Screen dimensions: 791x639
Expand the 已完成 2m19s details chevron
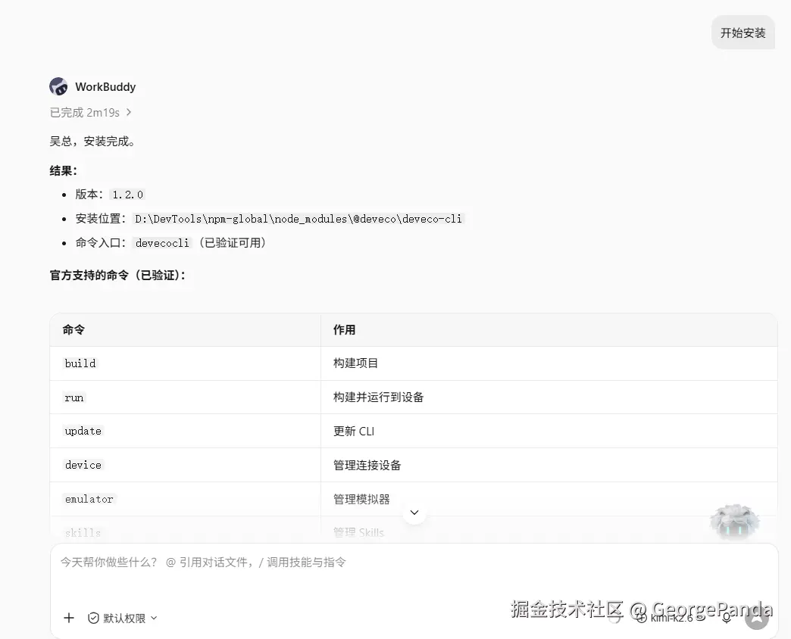tap(129, 112)
